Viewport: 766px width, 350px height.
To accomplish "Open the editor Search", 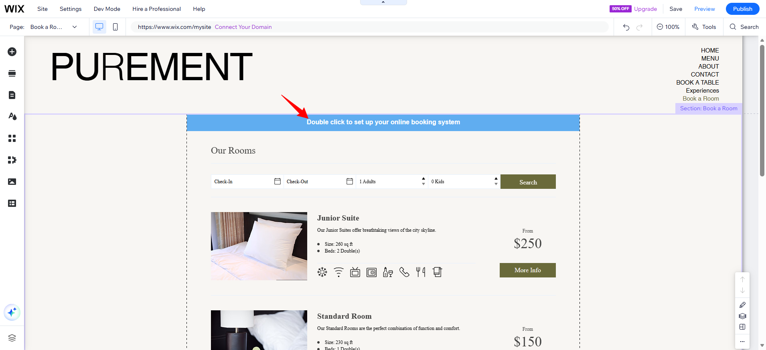I will click(744, 27).
